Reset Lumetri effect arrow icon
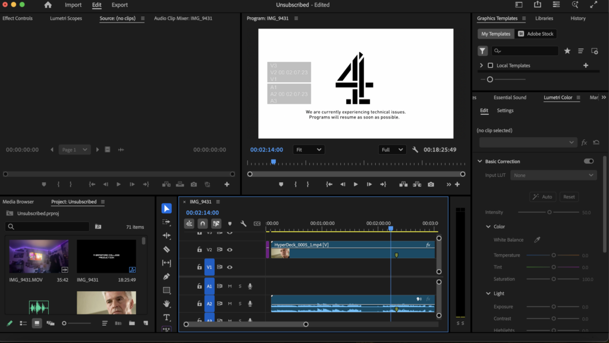This screenshot has width=609, height=343. click(x=596, y=143)
